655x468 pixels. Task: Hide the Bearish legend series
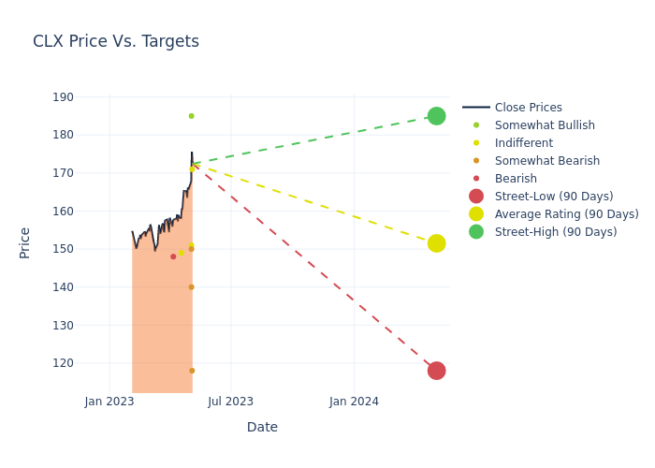pos(516,179)
